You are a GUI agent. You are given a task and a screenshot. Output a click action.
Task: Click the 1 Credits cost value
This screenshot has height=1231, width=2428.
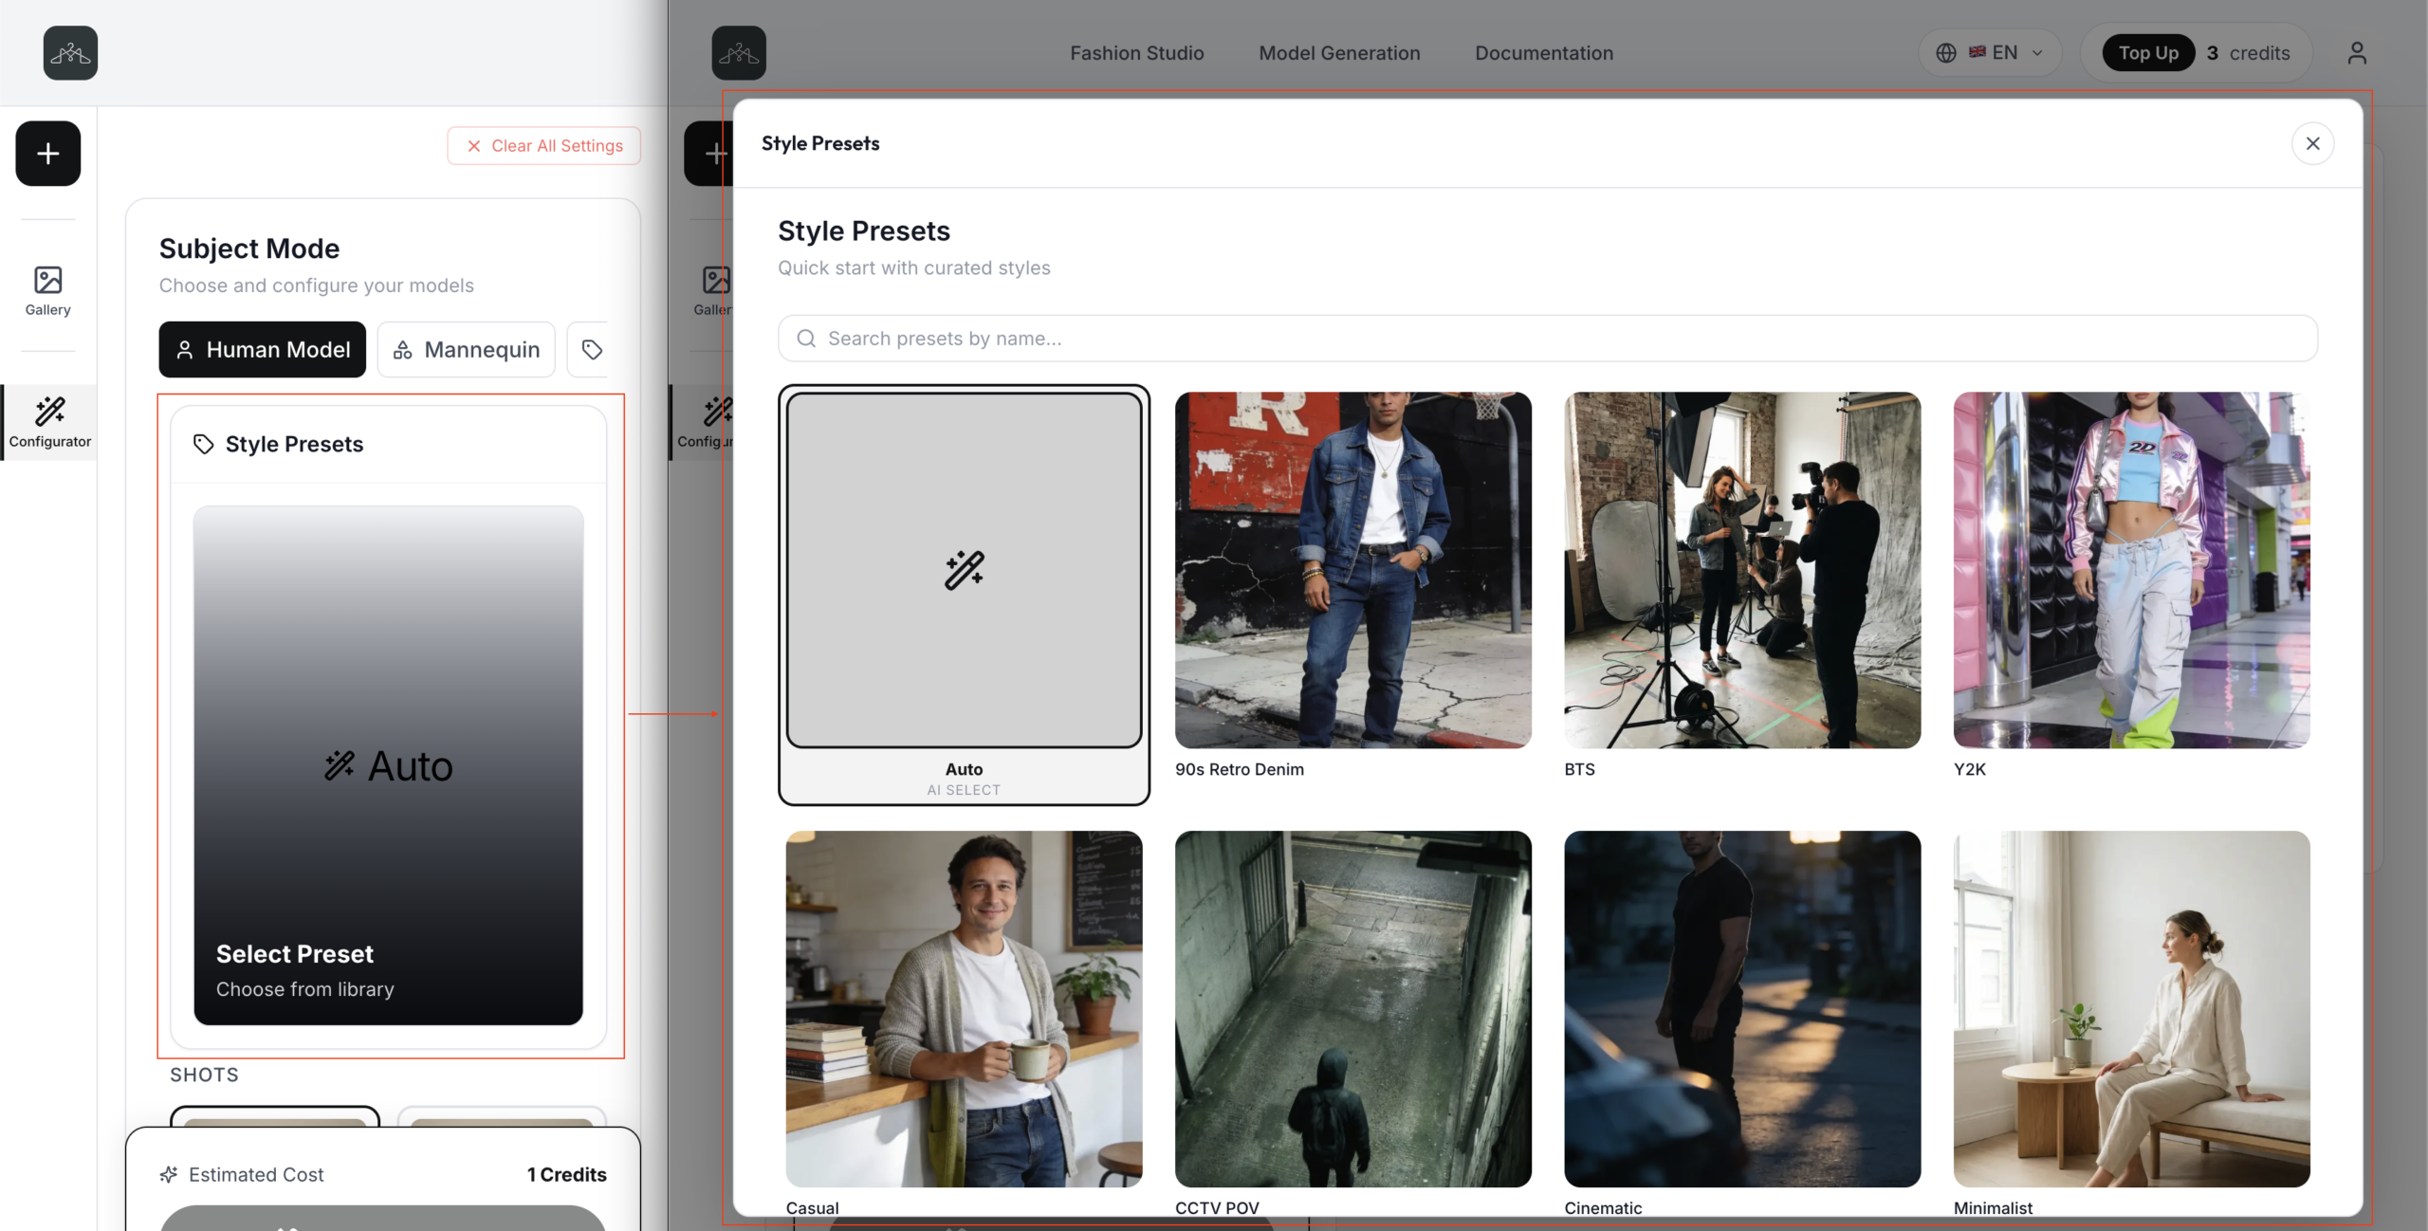click(x=567, y=1175)
